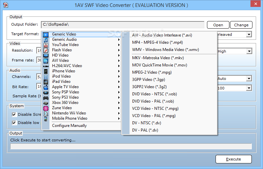Click the Apple TV Video icon
This screenshot has width=263, height=169.
[46, 87]
